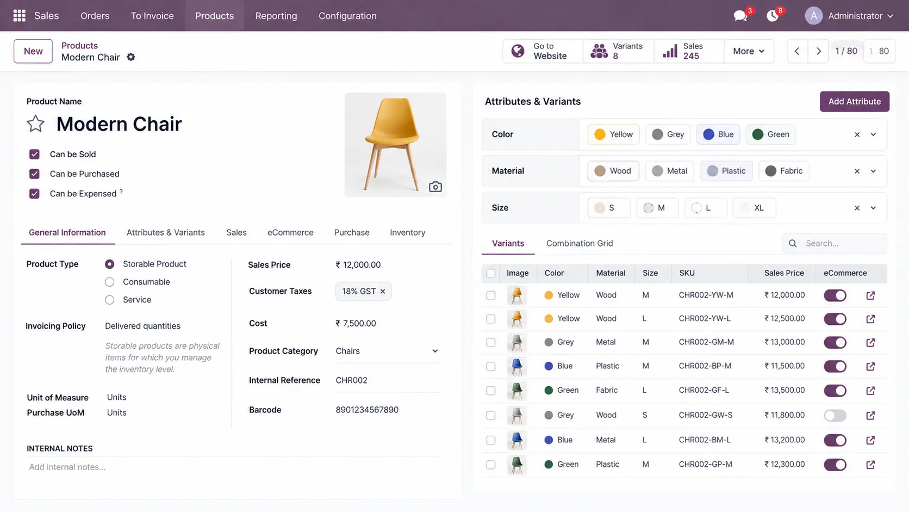
Task: Select the Blue color swatch tag
Action: click(718, 134)
